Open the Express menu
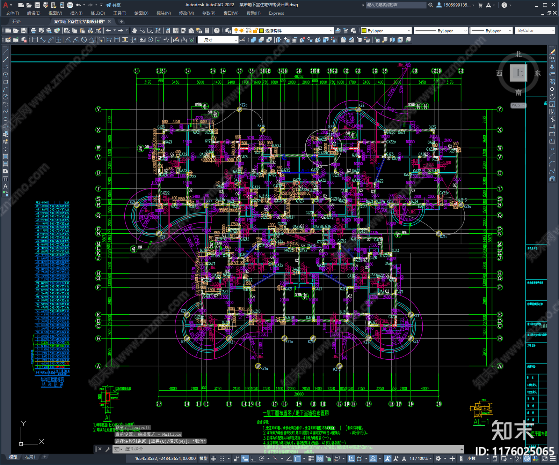 coord(276,13)
